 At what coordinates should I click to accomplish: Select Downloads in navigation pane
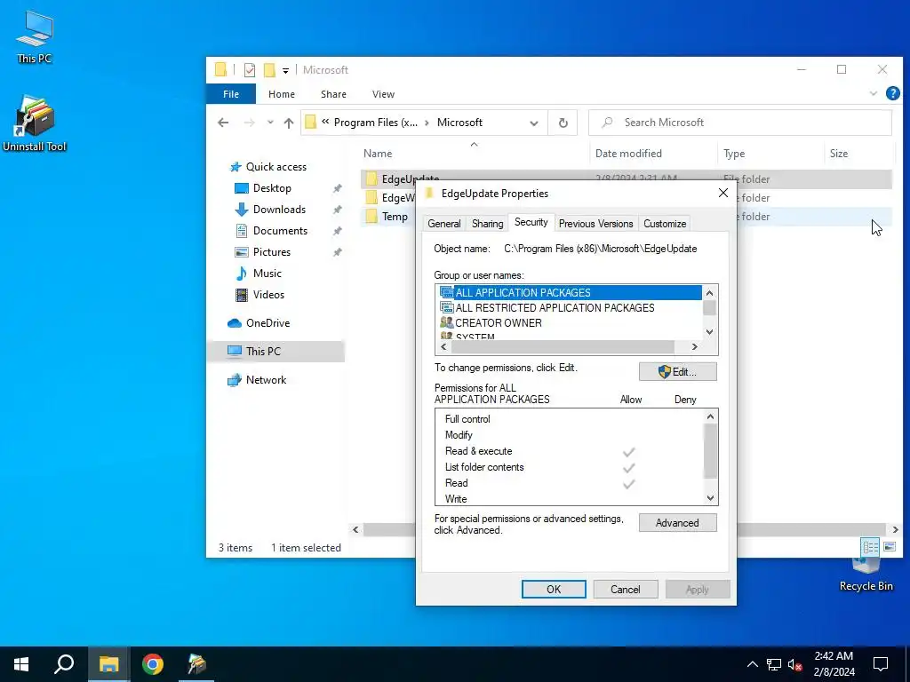point(279,210)
